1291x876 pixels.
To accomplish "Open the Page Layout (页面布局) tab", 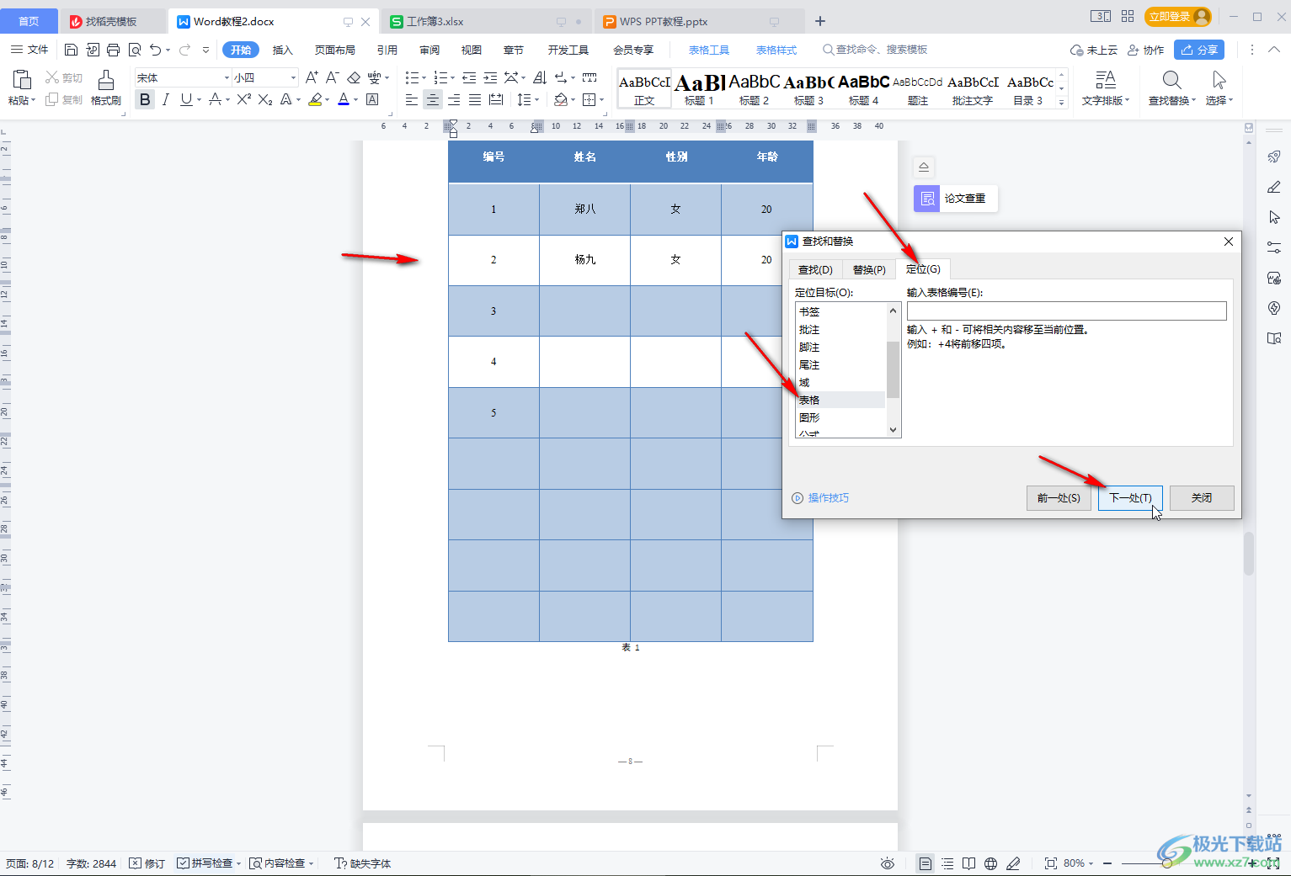I will [335, 50].
